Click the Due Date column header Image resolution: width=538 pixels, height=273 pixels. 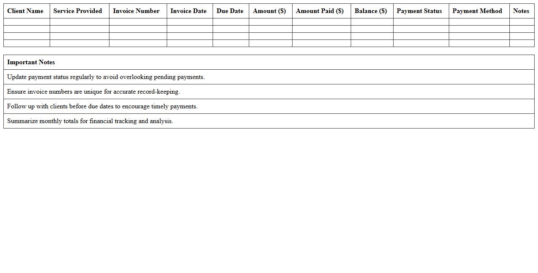click(x=230, y=11)
